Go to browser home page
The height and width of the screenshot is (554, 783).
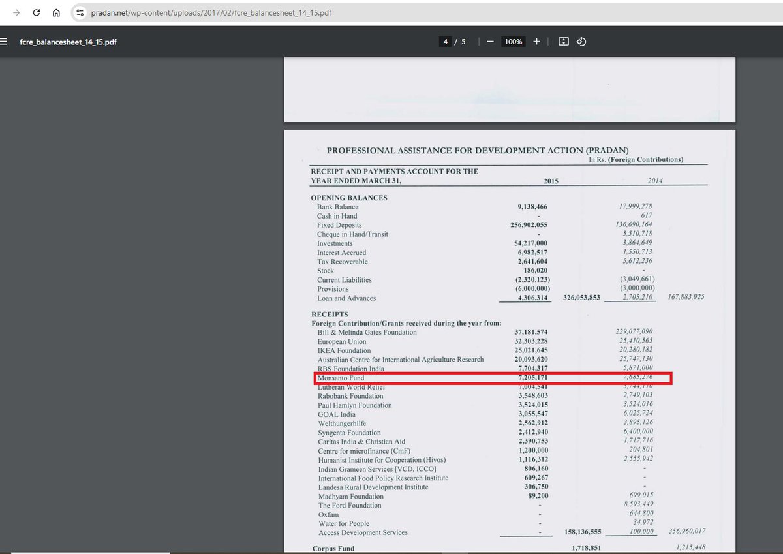[56, 12]
